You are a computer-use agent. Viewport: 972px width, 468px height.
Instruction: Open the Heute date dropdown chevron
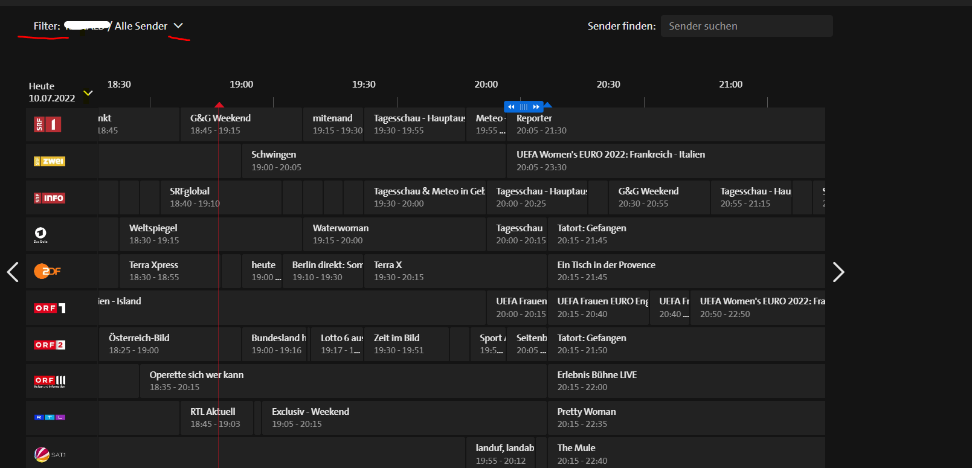[x=88, y=93]
